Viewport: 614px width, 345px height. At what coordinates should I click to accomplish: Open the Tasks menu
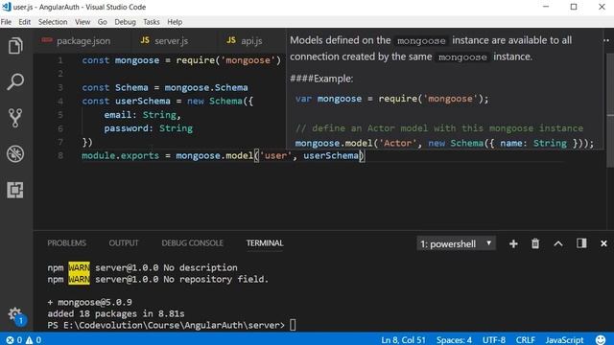click(x=152, y=22)
